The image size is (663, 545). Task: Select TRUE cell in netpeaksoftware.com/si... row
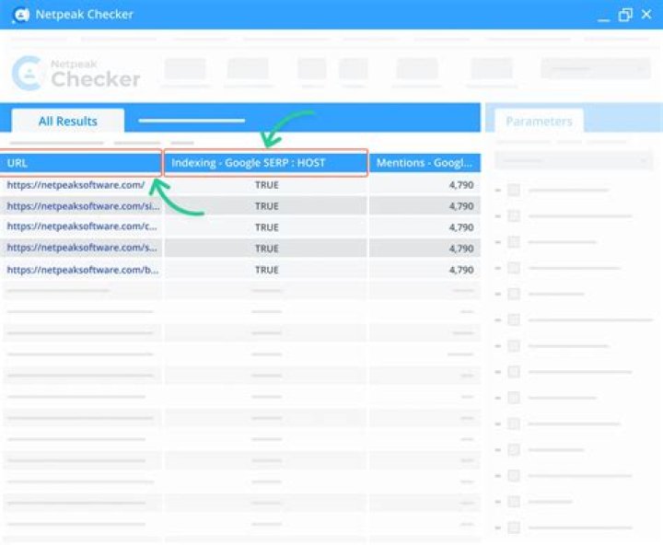(266, 206)
